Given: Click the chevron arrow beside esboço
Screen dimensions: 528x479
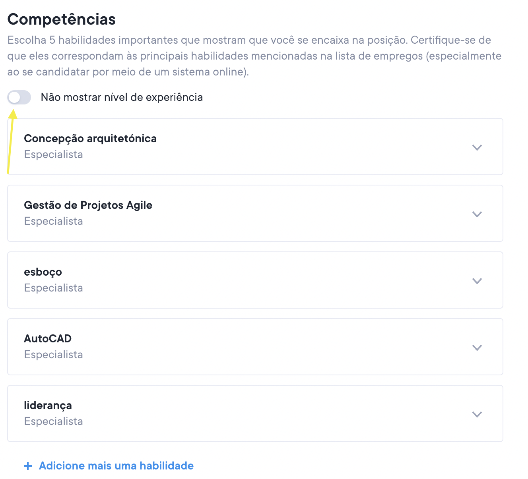Looking at the screenshot, I should point(477,281).
